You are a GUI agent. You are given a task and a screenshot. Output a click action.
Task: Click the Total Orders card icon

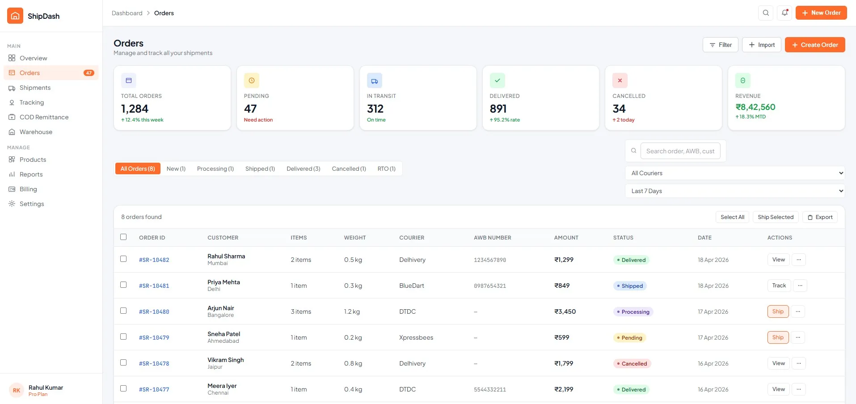point(129,80)
